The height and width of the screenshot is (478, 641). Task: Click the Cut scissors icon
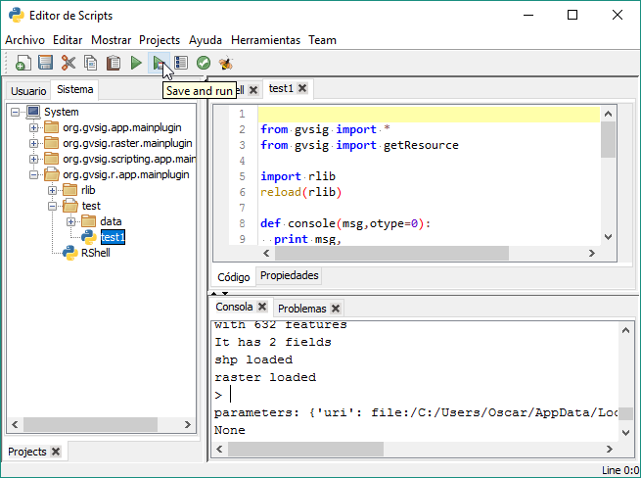point(69,63)
